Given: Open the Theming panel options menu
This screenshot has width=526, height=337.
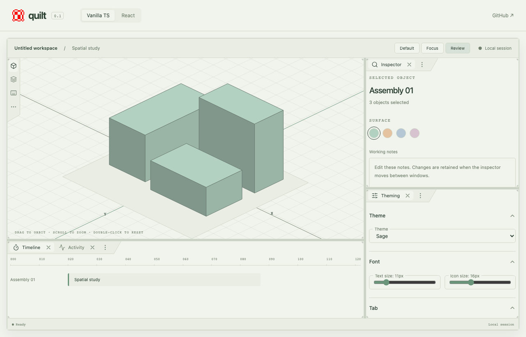Looking at the screenshot, I should [x=420, y=196].
